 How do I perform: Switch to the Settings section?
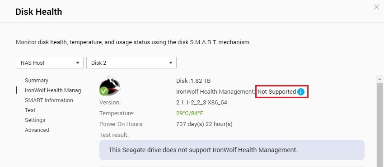coord(35,120)
